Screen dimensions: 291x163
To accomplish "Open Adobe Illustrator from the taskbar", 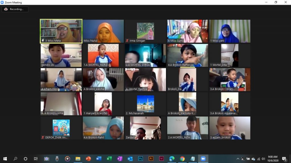I will (x=151, y=159).
